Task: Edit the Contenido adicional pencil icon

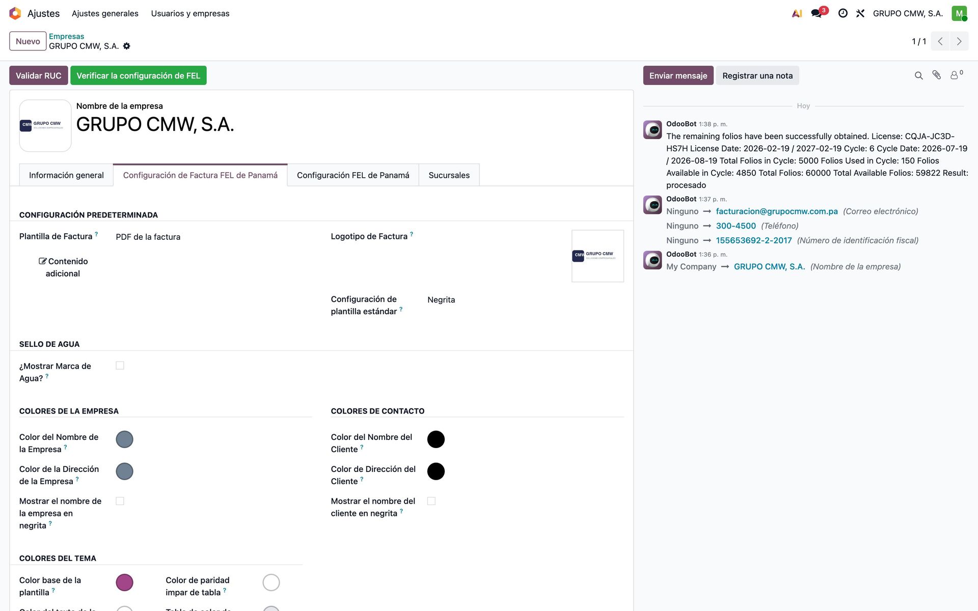Action: coord(43,261)
